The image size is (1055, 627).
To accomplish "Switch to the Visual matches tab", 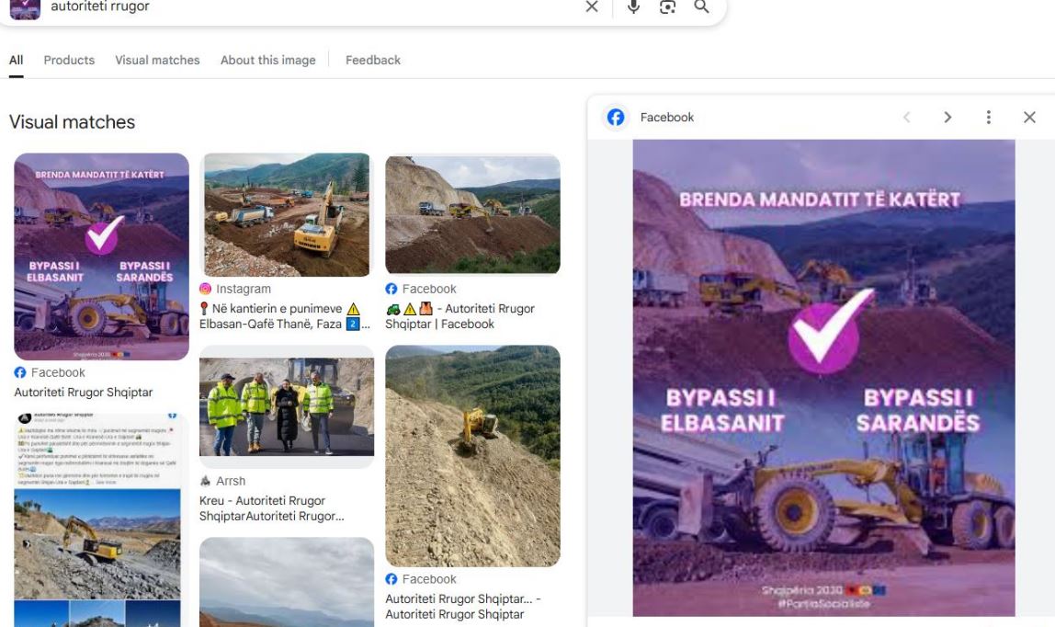I will tap(157, 60).
